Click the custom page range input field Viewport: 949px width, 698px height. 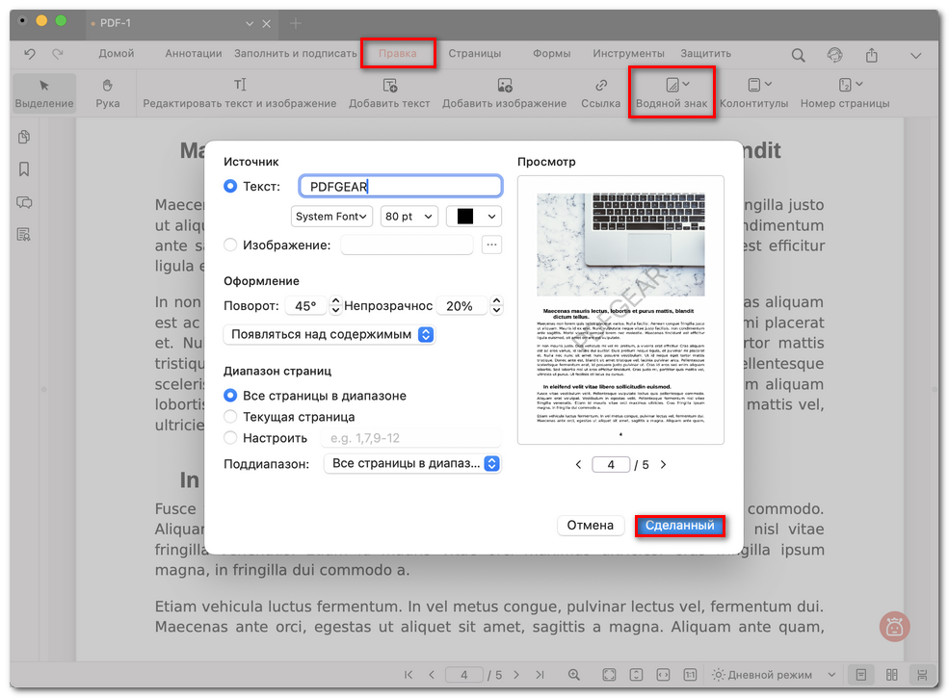point(412,438)
